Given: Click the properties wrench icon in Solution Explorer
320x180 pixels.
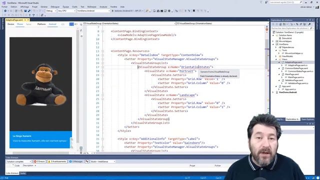Looking at the screenshot, I should [309, 24].
